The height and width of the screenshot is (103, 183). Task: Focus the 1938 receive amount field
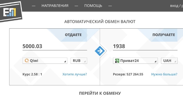[x=145, y=46]
